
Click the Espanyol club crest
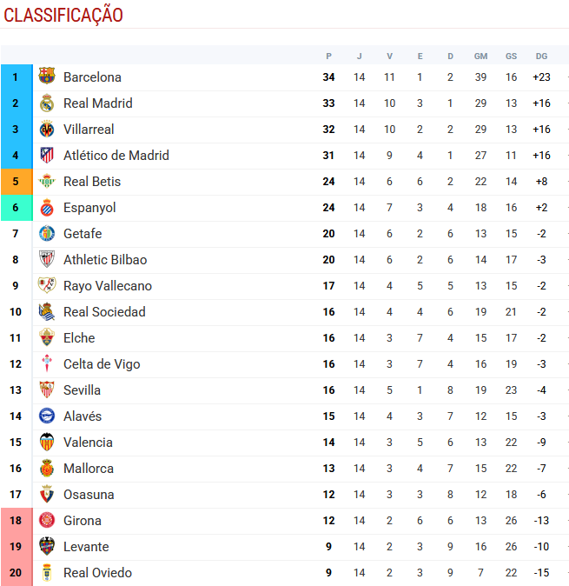[47, 208]
